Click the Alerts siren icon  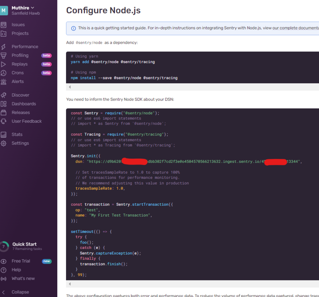tap(4, 81)
